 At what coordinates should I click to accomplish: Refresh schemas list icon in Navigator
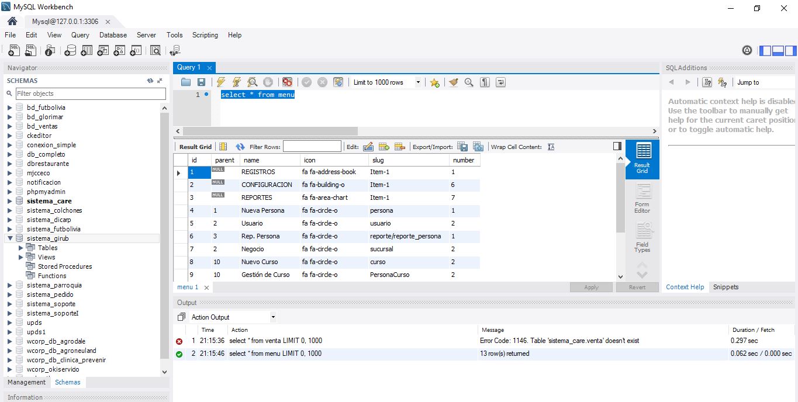150,81
